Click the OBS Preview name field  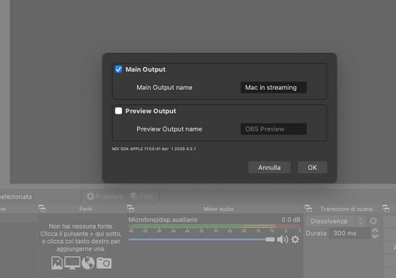pyautogui.click(x=273, y=129)
